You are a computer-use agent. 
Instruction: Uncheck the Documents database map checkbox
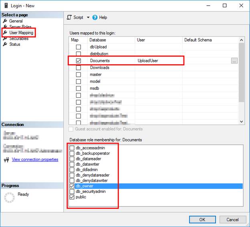pyautogui.click(x=78, y=61)
